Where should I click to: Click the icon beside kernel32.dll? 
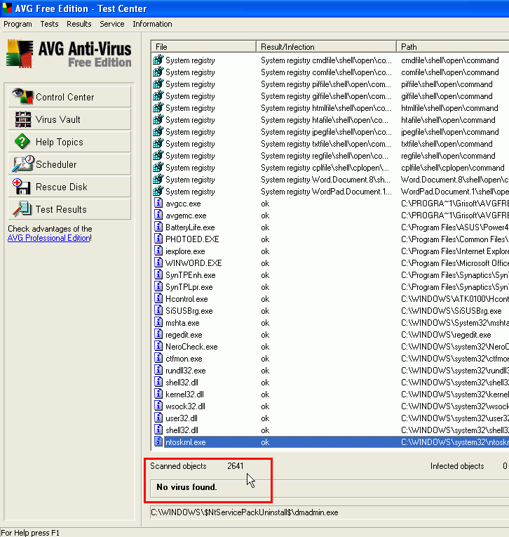[158, 394]
